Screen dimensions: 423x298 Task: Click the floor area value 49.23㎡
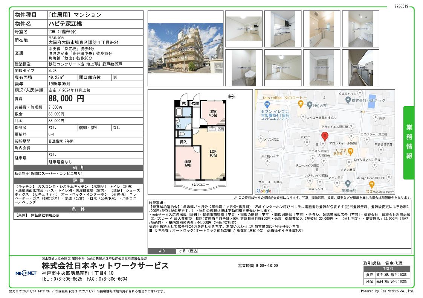click(56, 78)
